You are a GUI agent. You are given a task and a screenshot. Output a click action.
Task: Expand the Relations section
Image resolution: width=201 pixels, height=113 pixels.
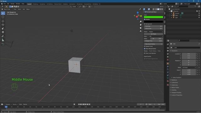174,80
